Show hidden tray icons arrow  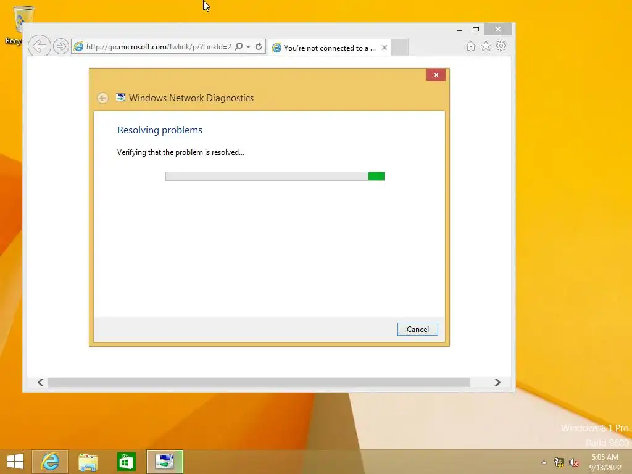point(544,462)
